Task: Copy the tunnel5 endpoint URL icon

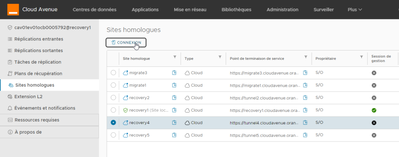Action: point(305,135)
